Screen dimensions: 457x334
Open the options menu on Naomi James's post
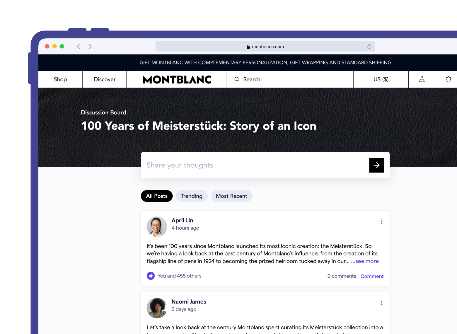click(x=382, y=303)
